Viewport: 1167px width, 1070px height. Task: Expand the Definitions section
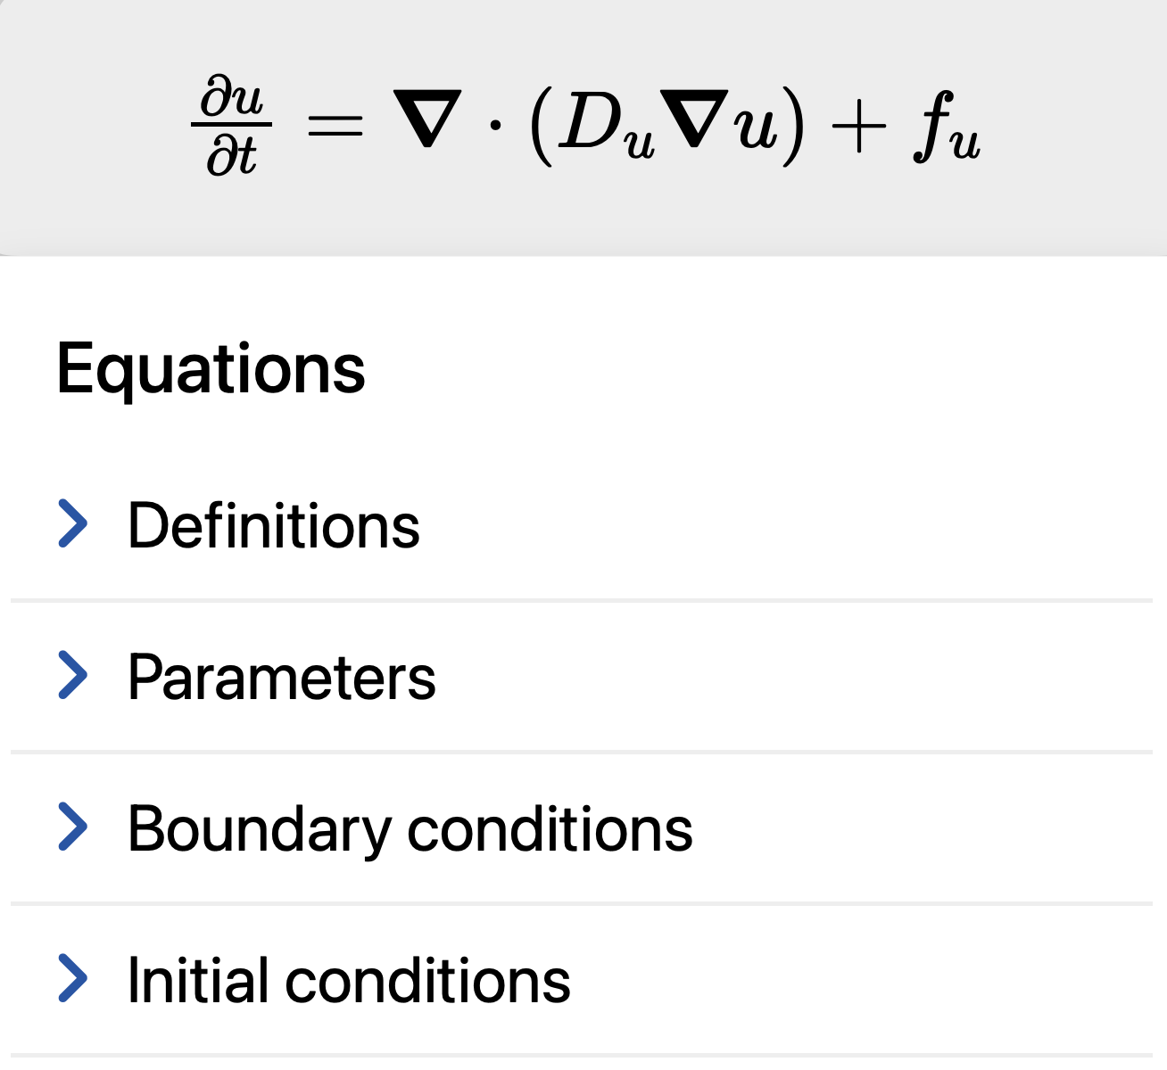click(273, 525)
